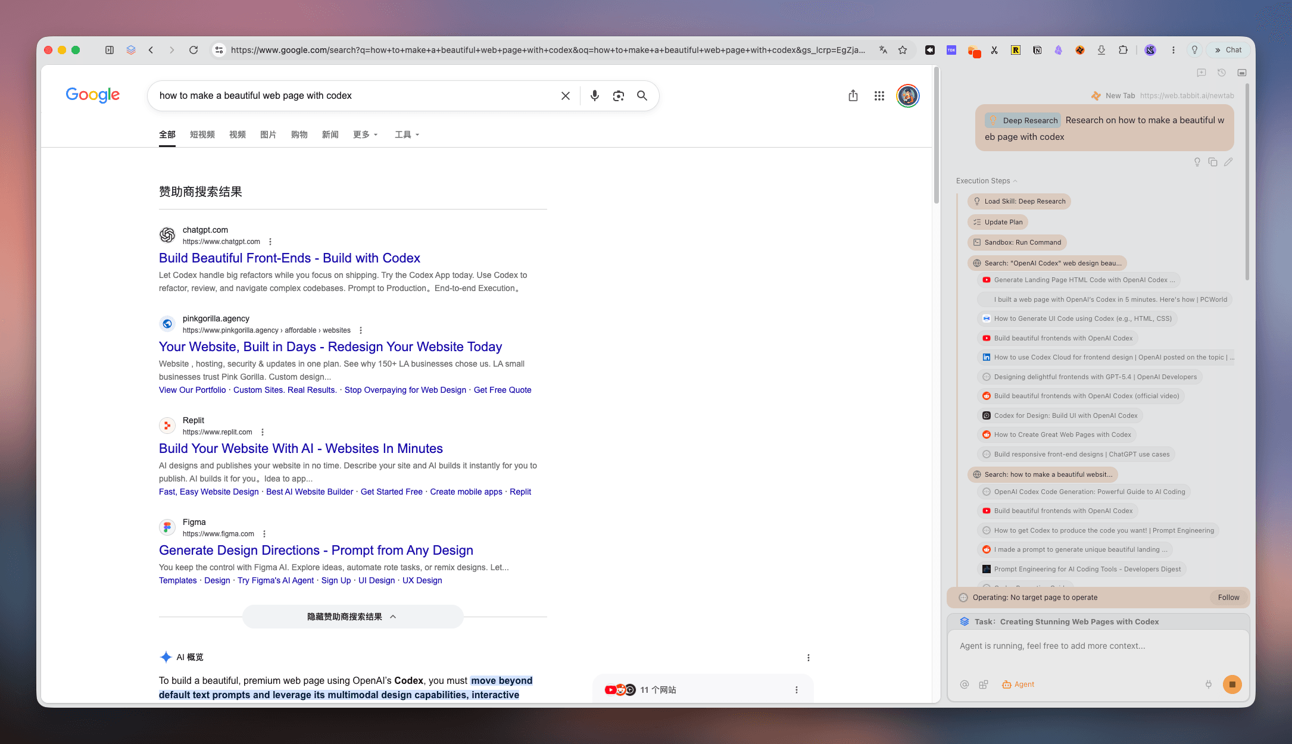Open Generate Design Directions result link

316,550
